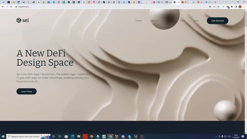Click the microphone icon in system tray
The width and height of the screenshot is (247, 139).
(222, 136)
